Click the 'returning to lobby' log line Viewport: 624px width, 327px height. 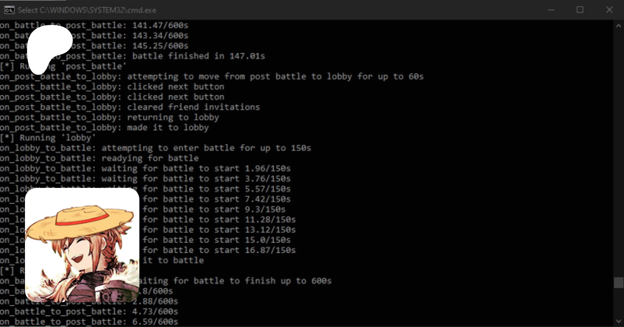tap(173, 118)
